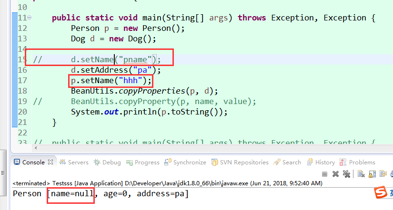Click the 'Person [name=null, age=0, address=pa]' console output
This screenshot has width=393, height=210.
(x=101, y=194)
